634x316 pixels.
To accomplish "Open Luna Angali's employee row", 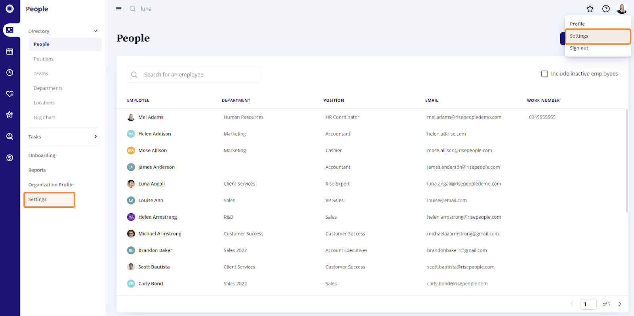I will tap(151, 184).
